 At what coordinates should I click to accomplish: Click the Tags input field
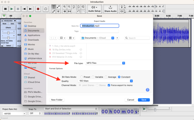point(100,31)
